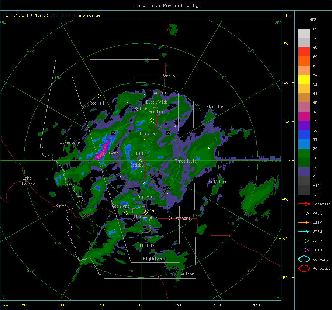Click the Cochrane label

pyautogui.click(x=121, y=206)
